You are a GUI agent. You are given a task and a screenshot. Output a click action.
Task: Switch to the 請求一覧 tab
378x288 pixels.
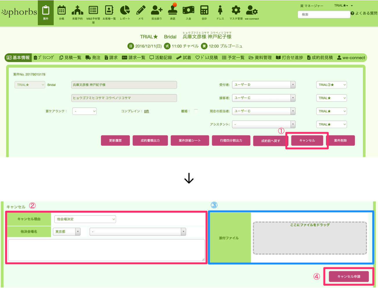pyautogui.click(x=134, y=57)
